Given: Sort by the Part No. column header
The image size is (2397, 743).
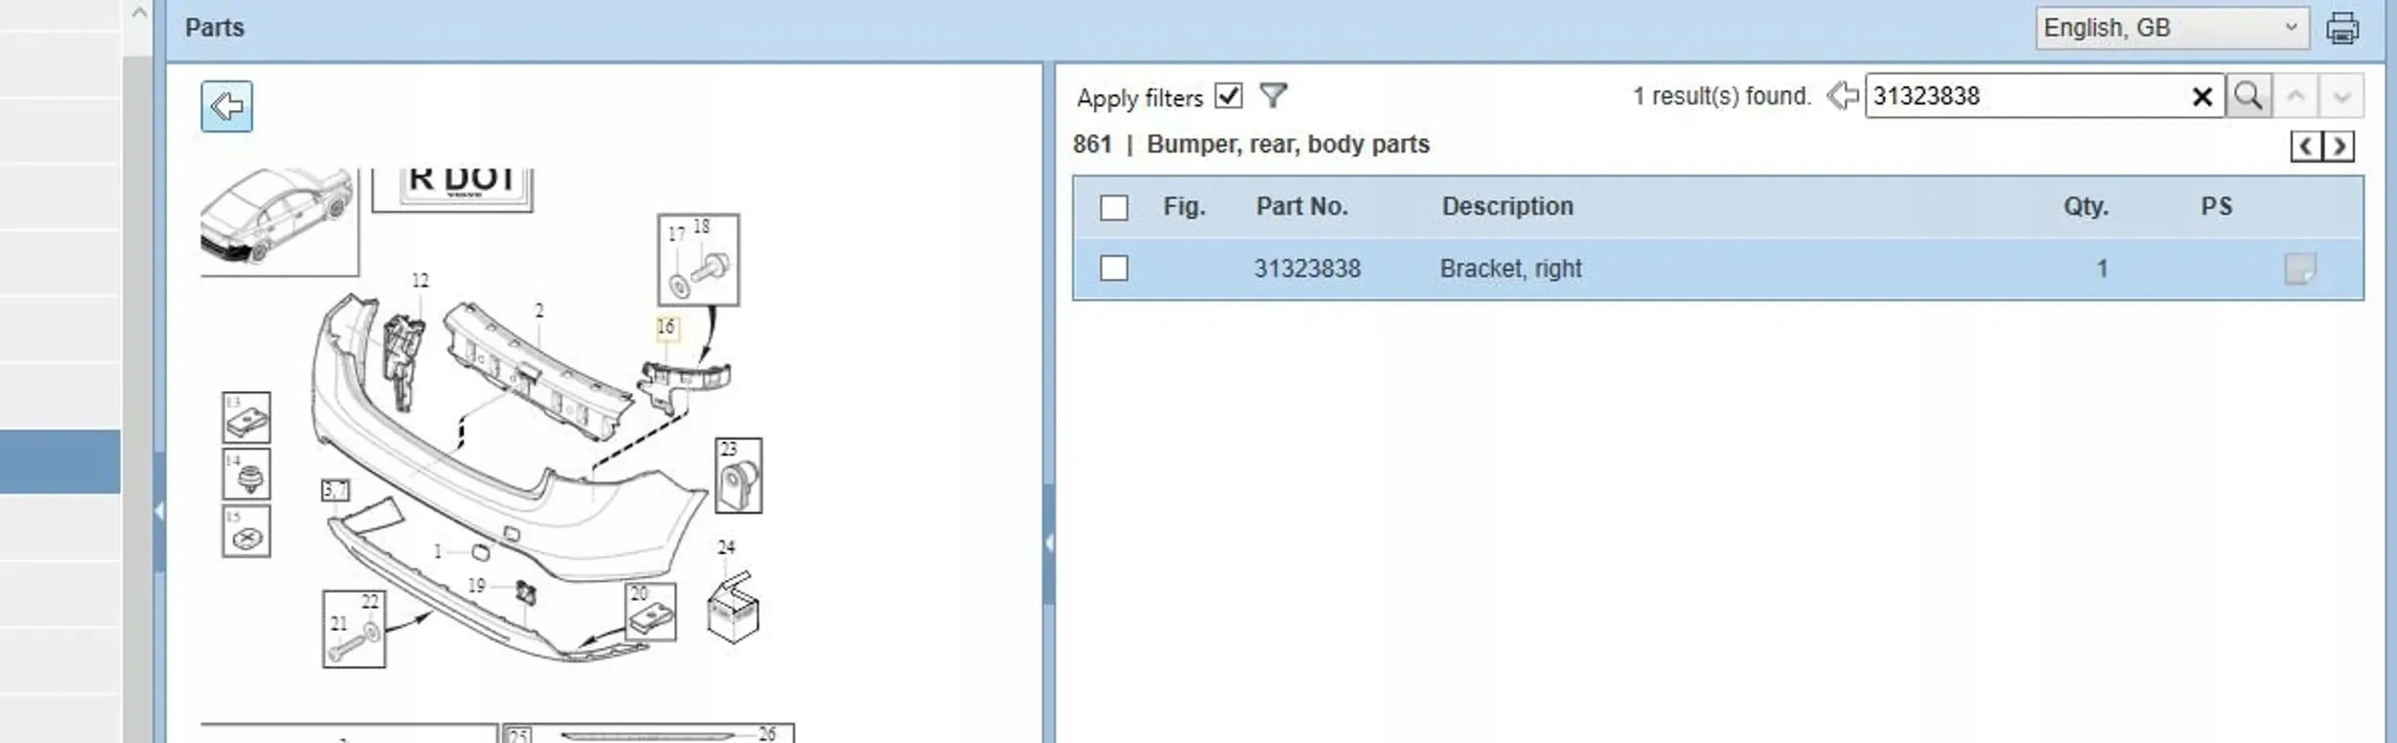Looking at the screenshot, I should point(1302,206).
